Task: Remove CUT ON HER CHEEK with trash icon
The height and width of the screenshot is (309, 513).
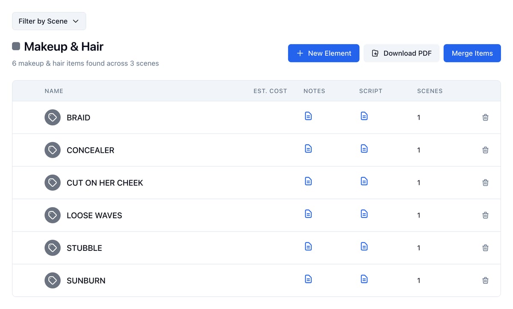Action: (x=486, y=183)
